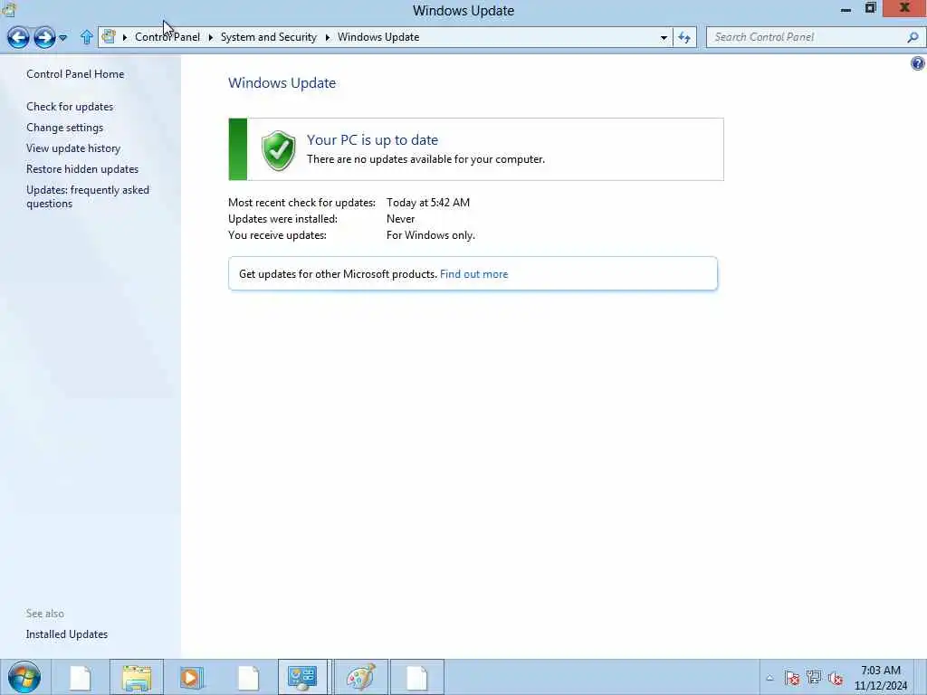
Task: Click 'Your PC is up to date' text
Action: [x=372, y=139]
